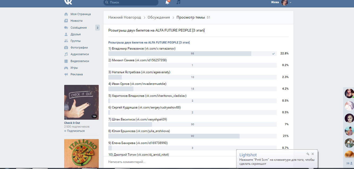
Task: Click the 7% result percentage
Action: (x=287, y=124)
